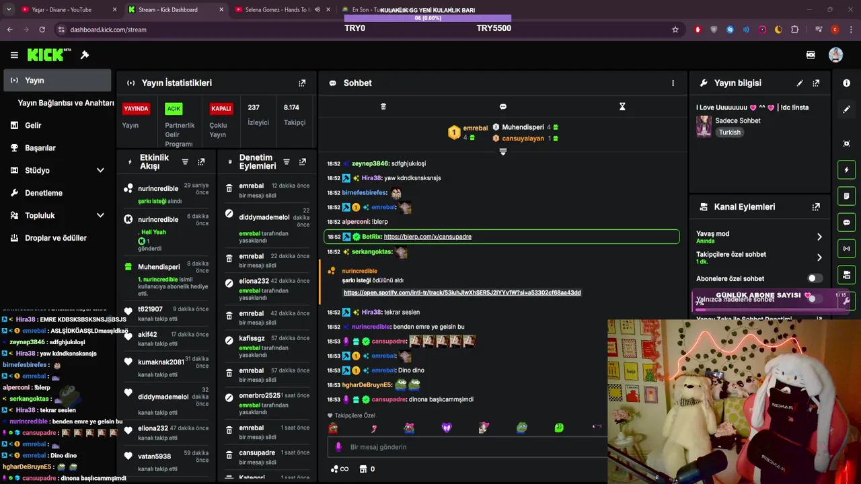Toggle Abonelere özel sohbet switch

coord(815,278)
